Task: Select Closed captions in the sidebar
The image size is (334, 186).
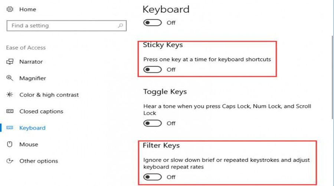Action: (x=41, y=111)
